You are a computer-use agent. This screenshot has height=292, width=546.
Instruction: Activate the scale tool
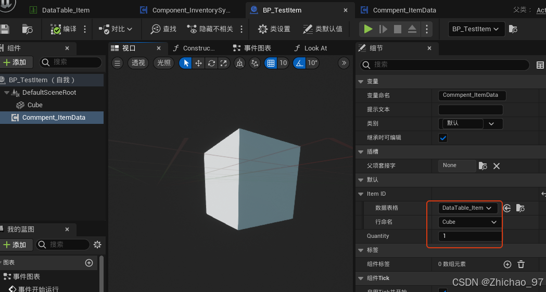tap(224, 63)
